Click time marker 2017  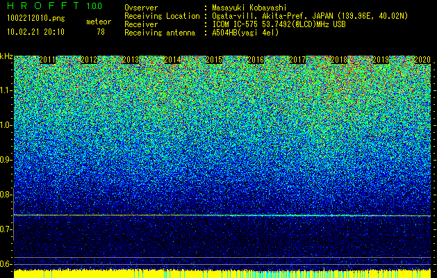coord(297,60)
